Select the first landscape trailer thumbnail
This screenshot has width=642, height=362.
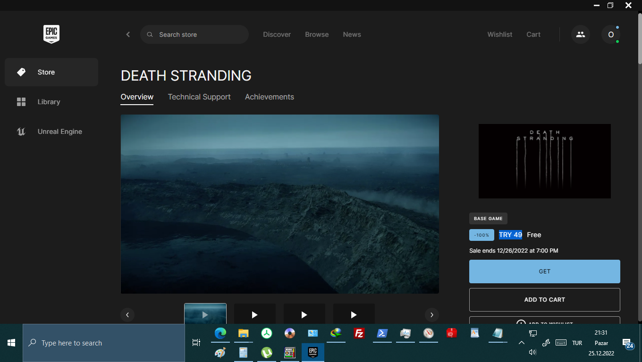click(x=205, y=314)
